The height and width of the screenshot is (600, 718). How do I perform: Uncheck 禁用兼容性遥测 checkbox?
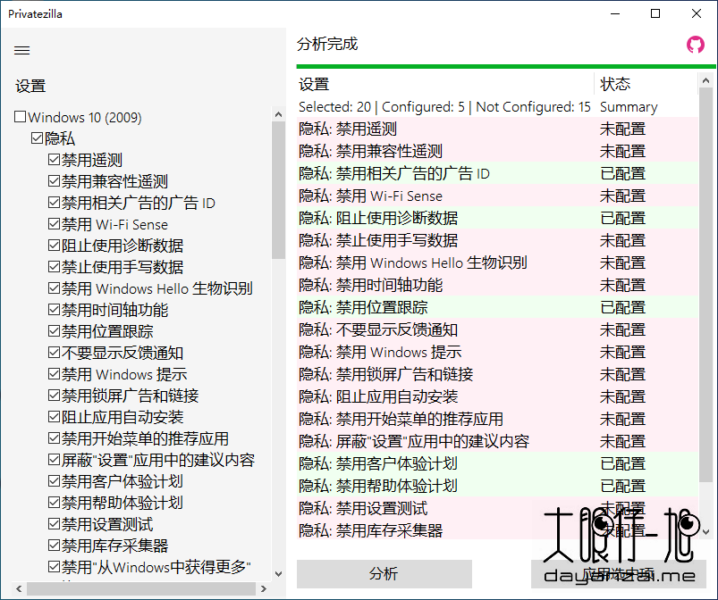pos(54,180)
